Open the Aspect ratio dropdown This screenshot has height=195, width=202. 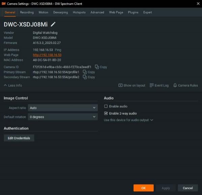point(63,108)
